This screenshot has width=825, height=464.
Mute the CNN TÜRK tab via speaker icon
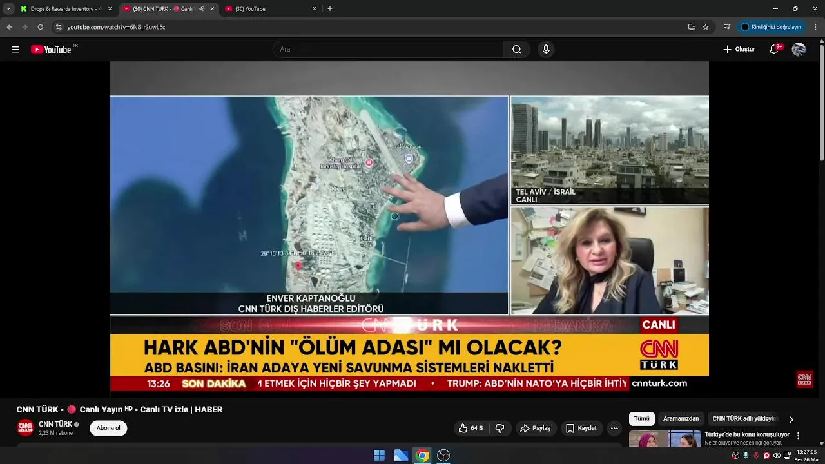coord(202,9)
